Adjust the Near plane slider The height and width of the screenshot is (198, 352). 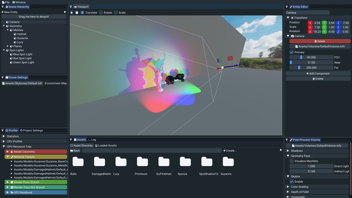click(311, 62)
